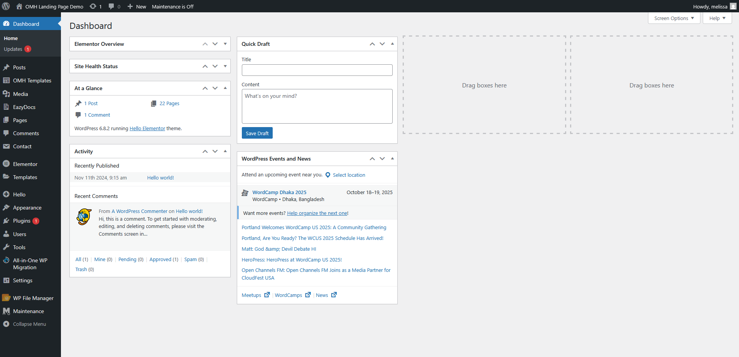Click the comments bubble icon in admin bar

(111, 7)
